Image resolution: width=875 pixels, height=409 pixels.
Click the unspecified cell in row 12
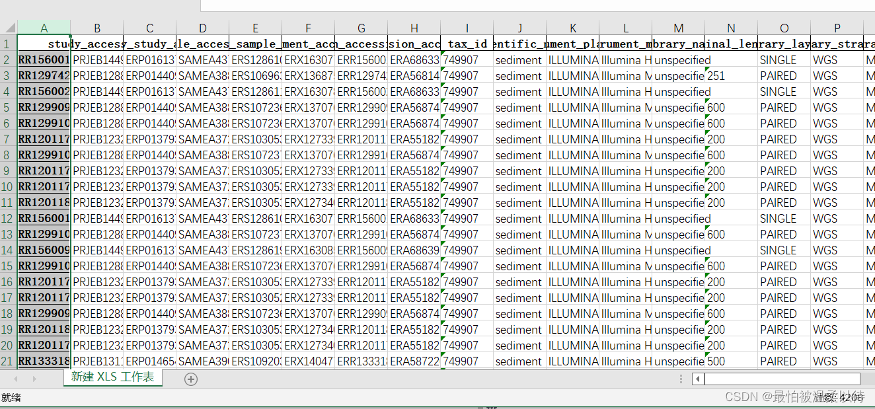679,218
